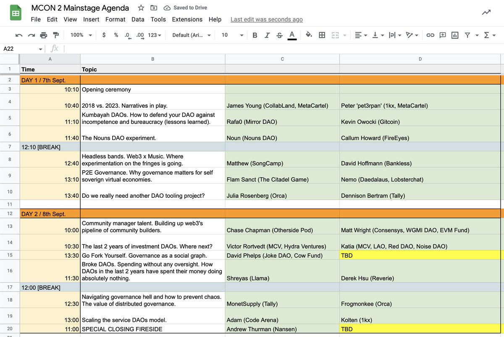This screenshot has width=504, height=337.
Task: Click the Insert comment icon
Action: [x=443, y=35]
